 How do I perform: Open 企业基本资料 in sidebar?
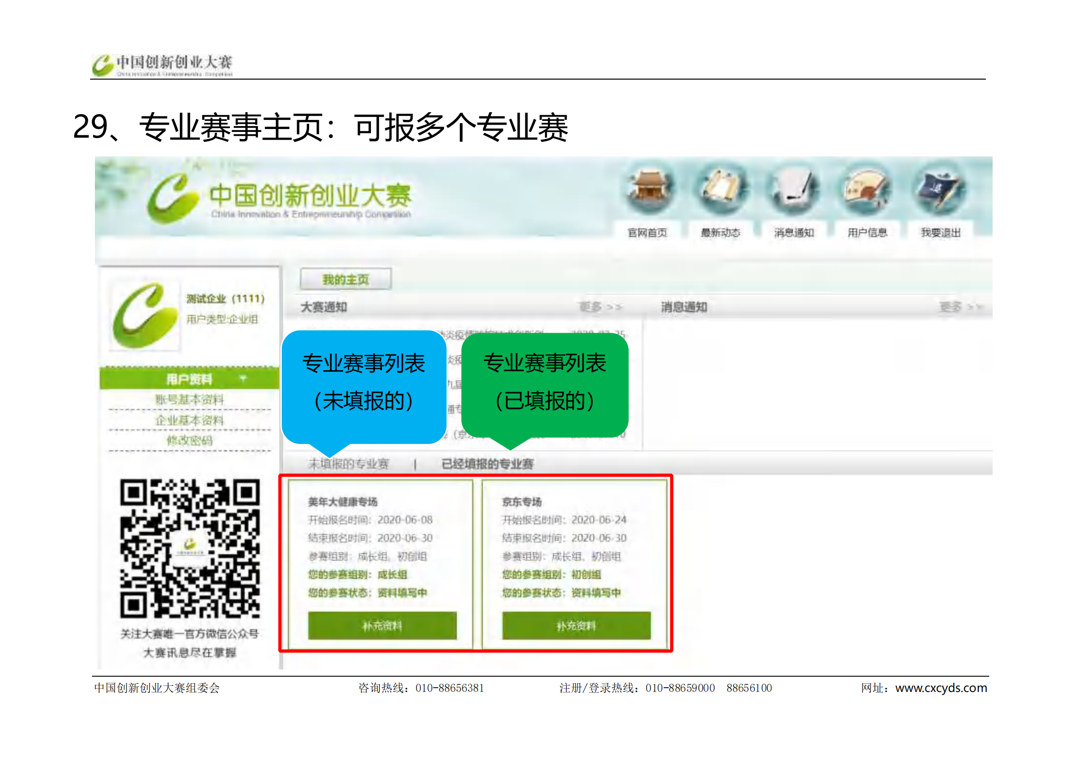tap(189, 421)
